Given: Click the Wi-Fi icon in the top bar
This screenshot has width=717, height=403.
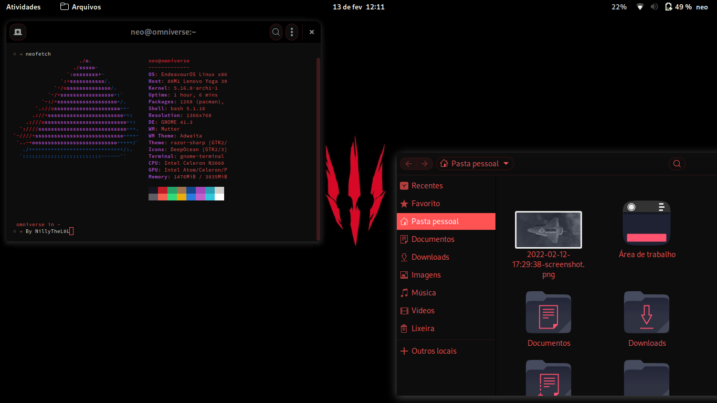Looking at the screenshot, I should [640, 7].
